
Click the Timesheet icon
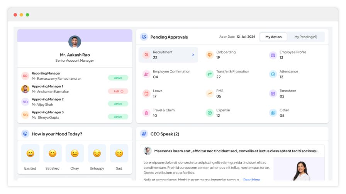[x=273, y=93]
